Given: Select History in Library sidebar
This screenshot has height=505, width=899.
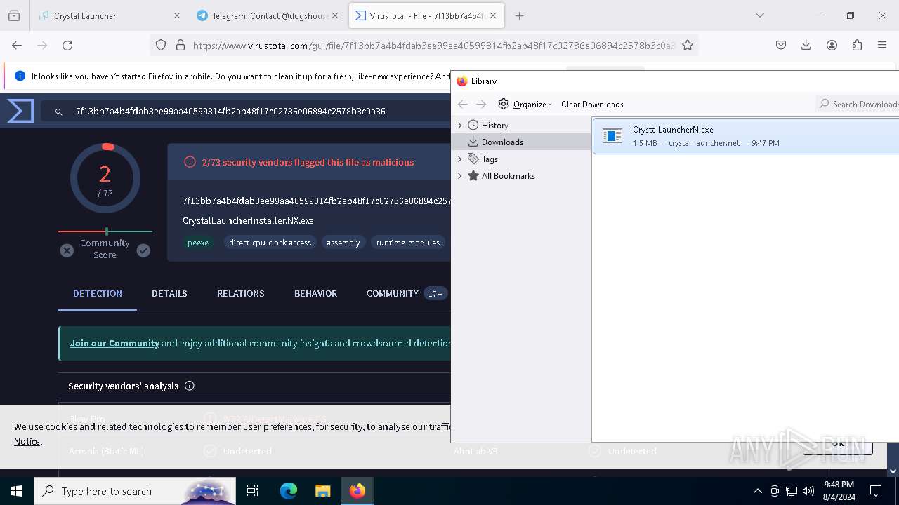Looking at the screenshot, I should (x=495, y=125).
